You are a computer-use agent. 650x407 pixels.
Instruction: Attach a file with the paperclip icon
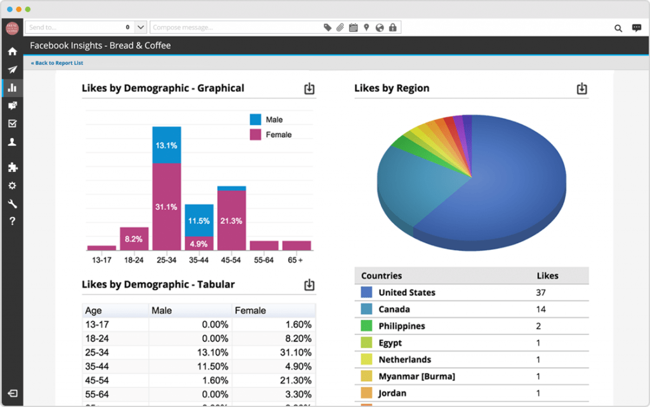click(340, 27)
